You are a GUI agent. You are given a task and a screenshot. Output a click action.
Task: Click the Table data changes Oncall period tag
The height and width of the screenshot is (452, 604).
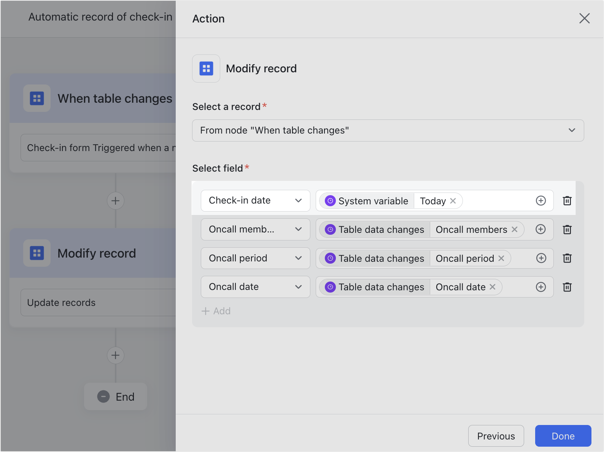415,258
